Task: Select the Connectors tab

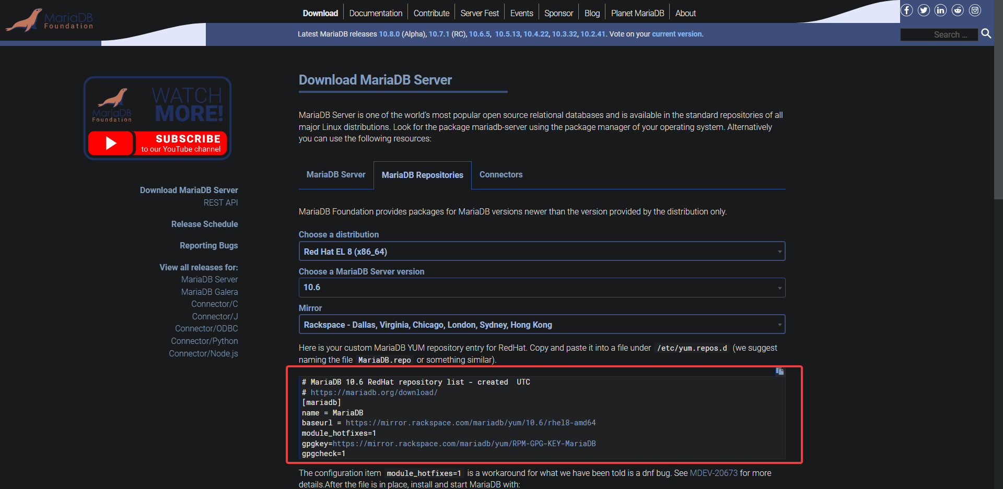Action: (500, 175)
